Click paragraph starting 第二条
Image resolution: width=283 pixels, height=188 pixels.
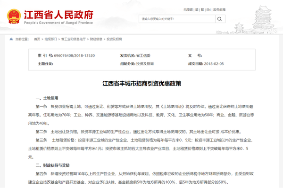click(138, 132)
